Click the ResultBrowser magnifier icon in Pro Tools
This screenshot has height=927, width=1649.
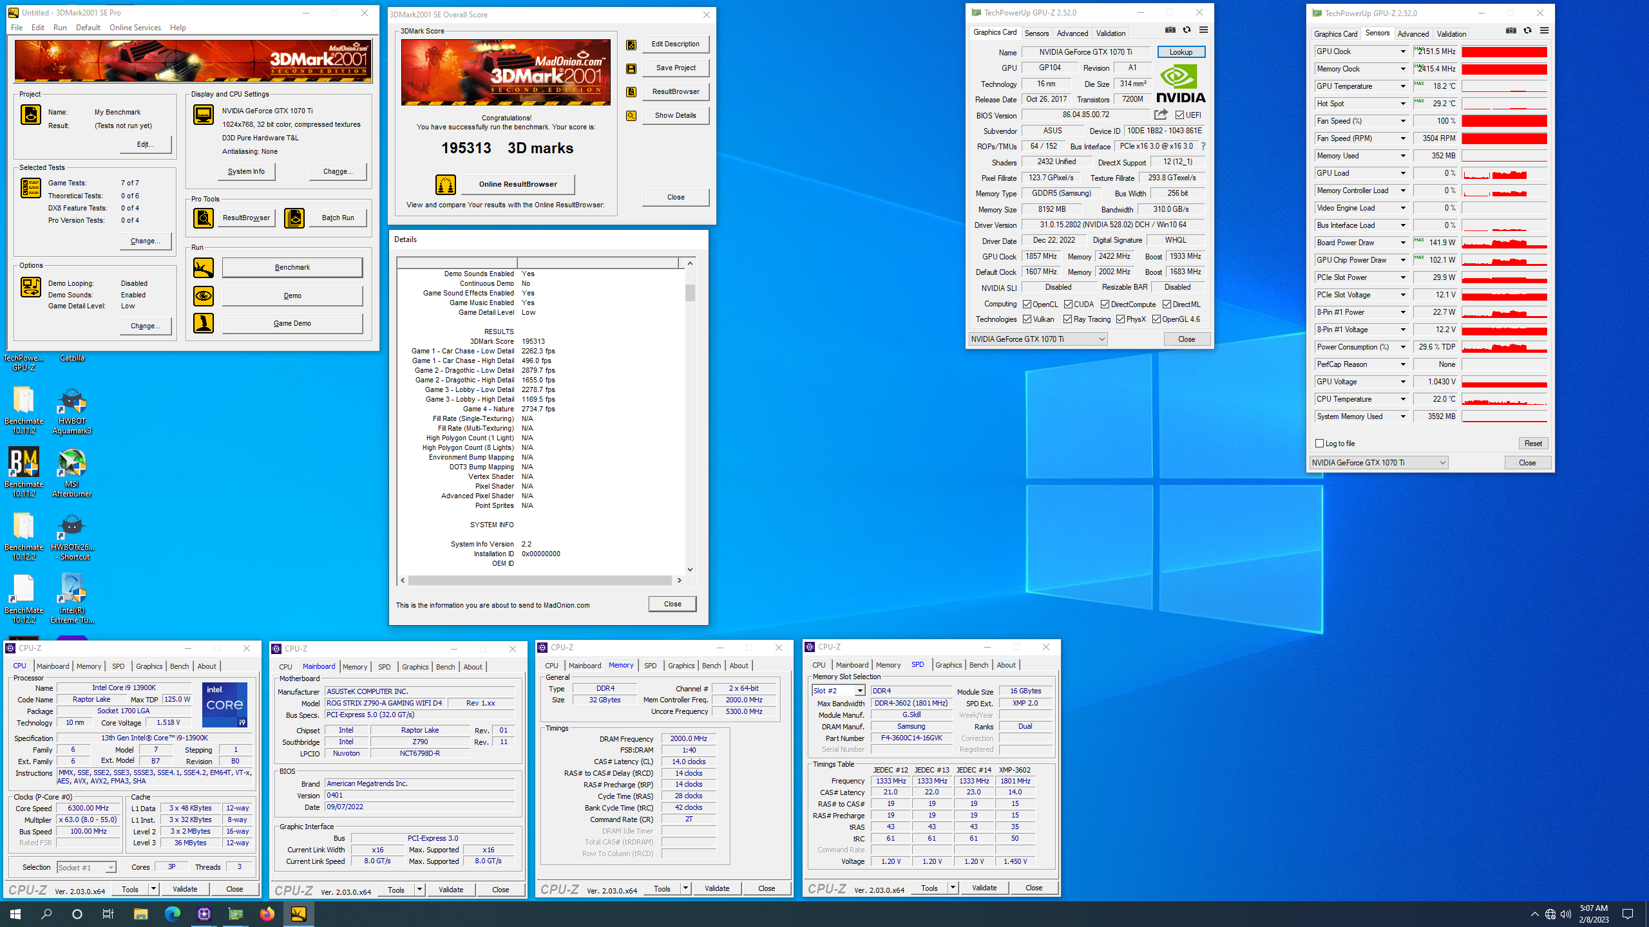(x=204, y=218)
